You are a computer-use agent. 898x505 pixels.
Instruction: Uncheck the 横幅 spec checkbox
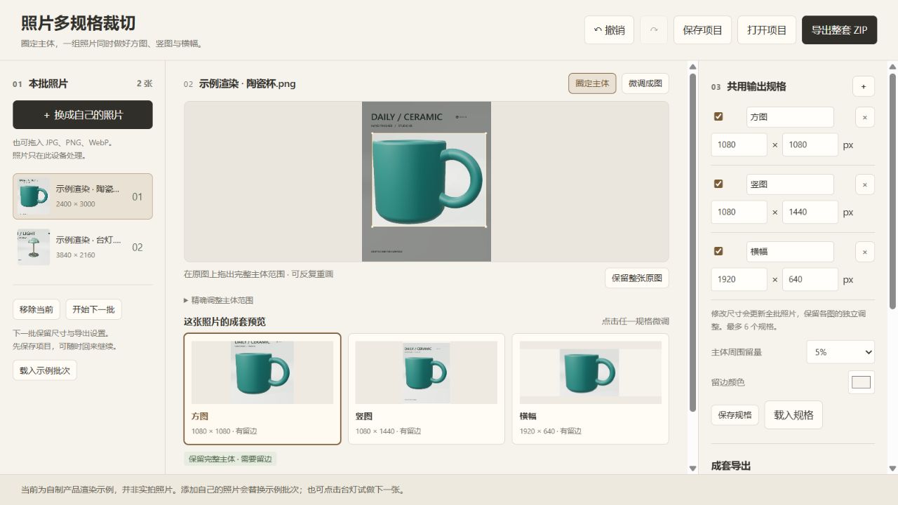(x=718, y=251)
